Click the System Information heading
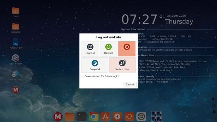 133,29
